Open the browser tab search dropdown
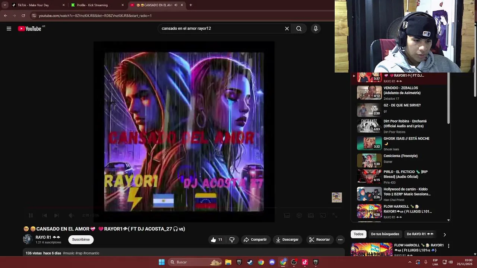This screenshot has height=268, width=477. click(5, 5)
